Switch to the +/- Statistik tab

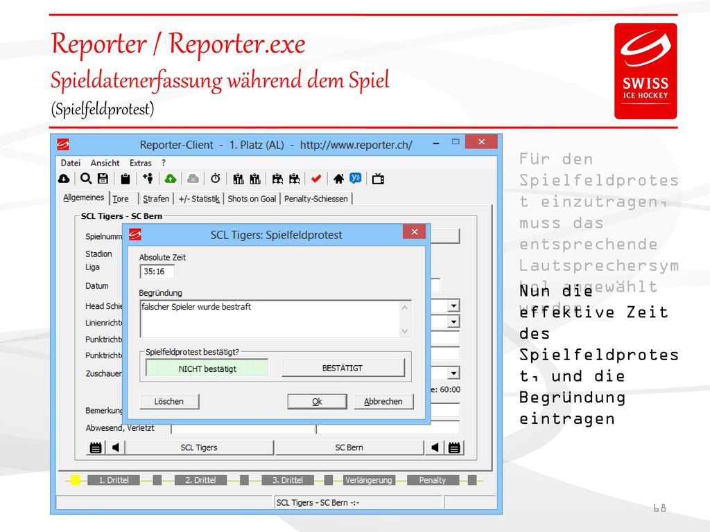pos(199,199)
